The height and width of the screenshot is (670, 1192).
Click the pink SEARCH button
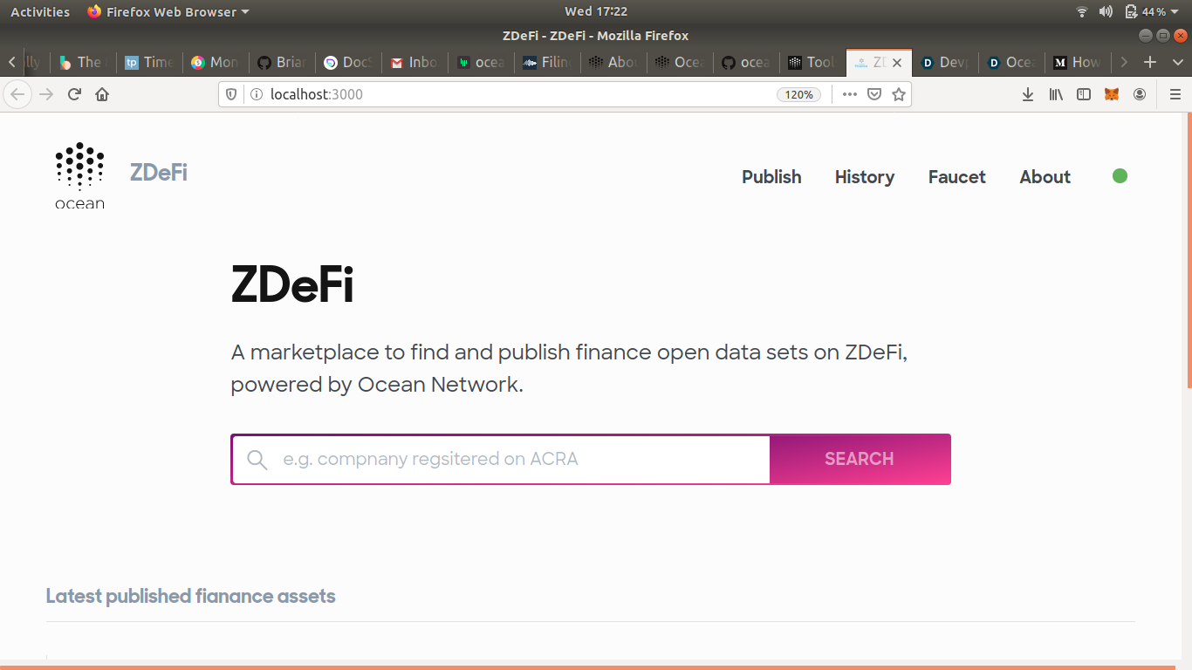coord(860,459)
